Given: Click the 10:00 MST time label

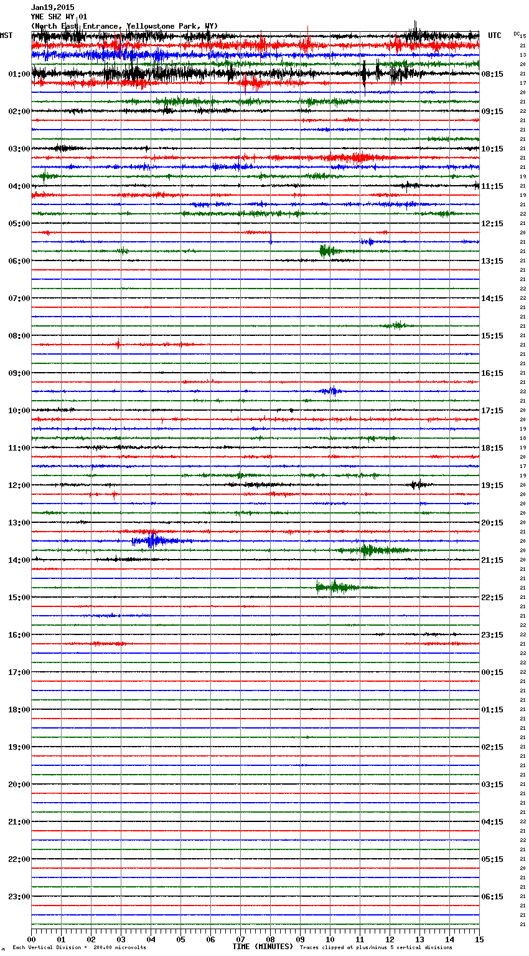Looking at the screenshot, I should click(x=19, y=411).
